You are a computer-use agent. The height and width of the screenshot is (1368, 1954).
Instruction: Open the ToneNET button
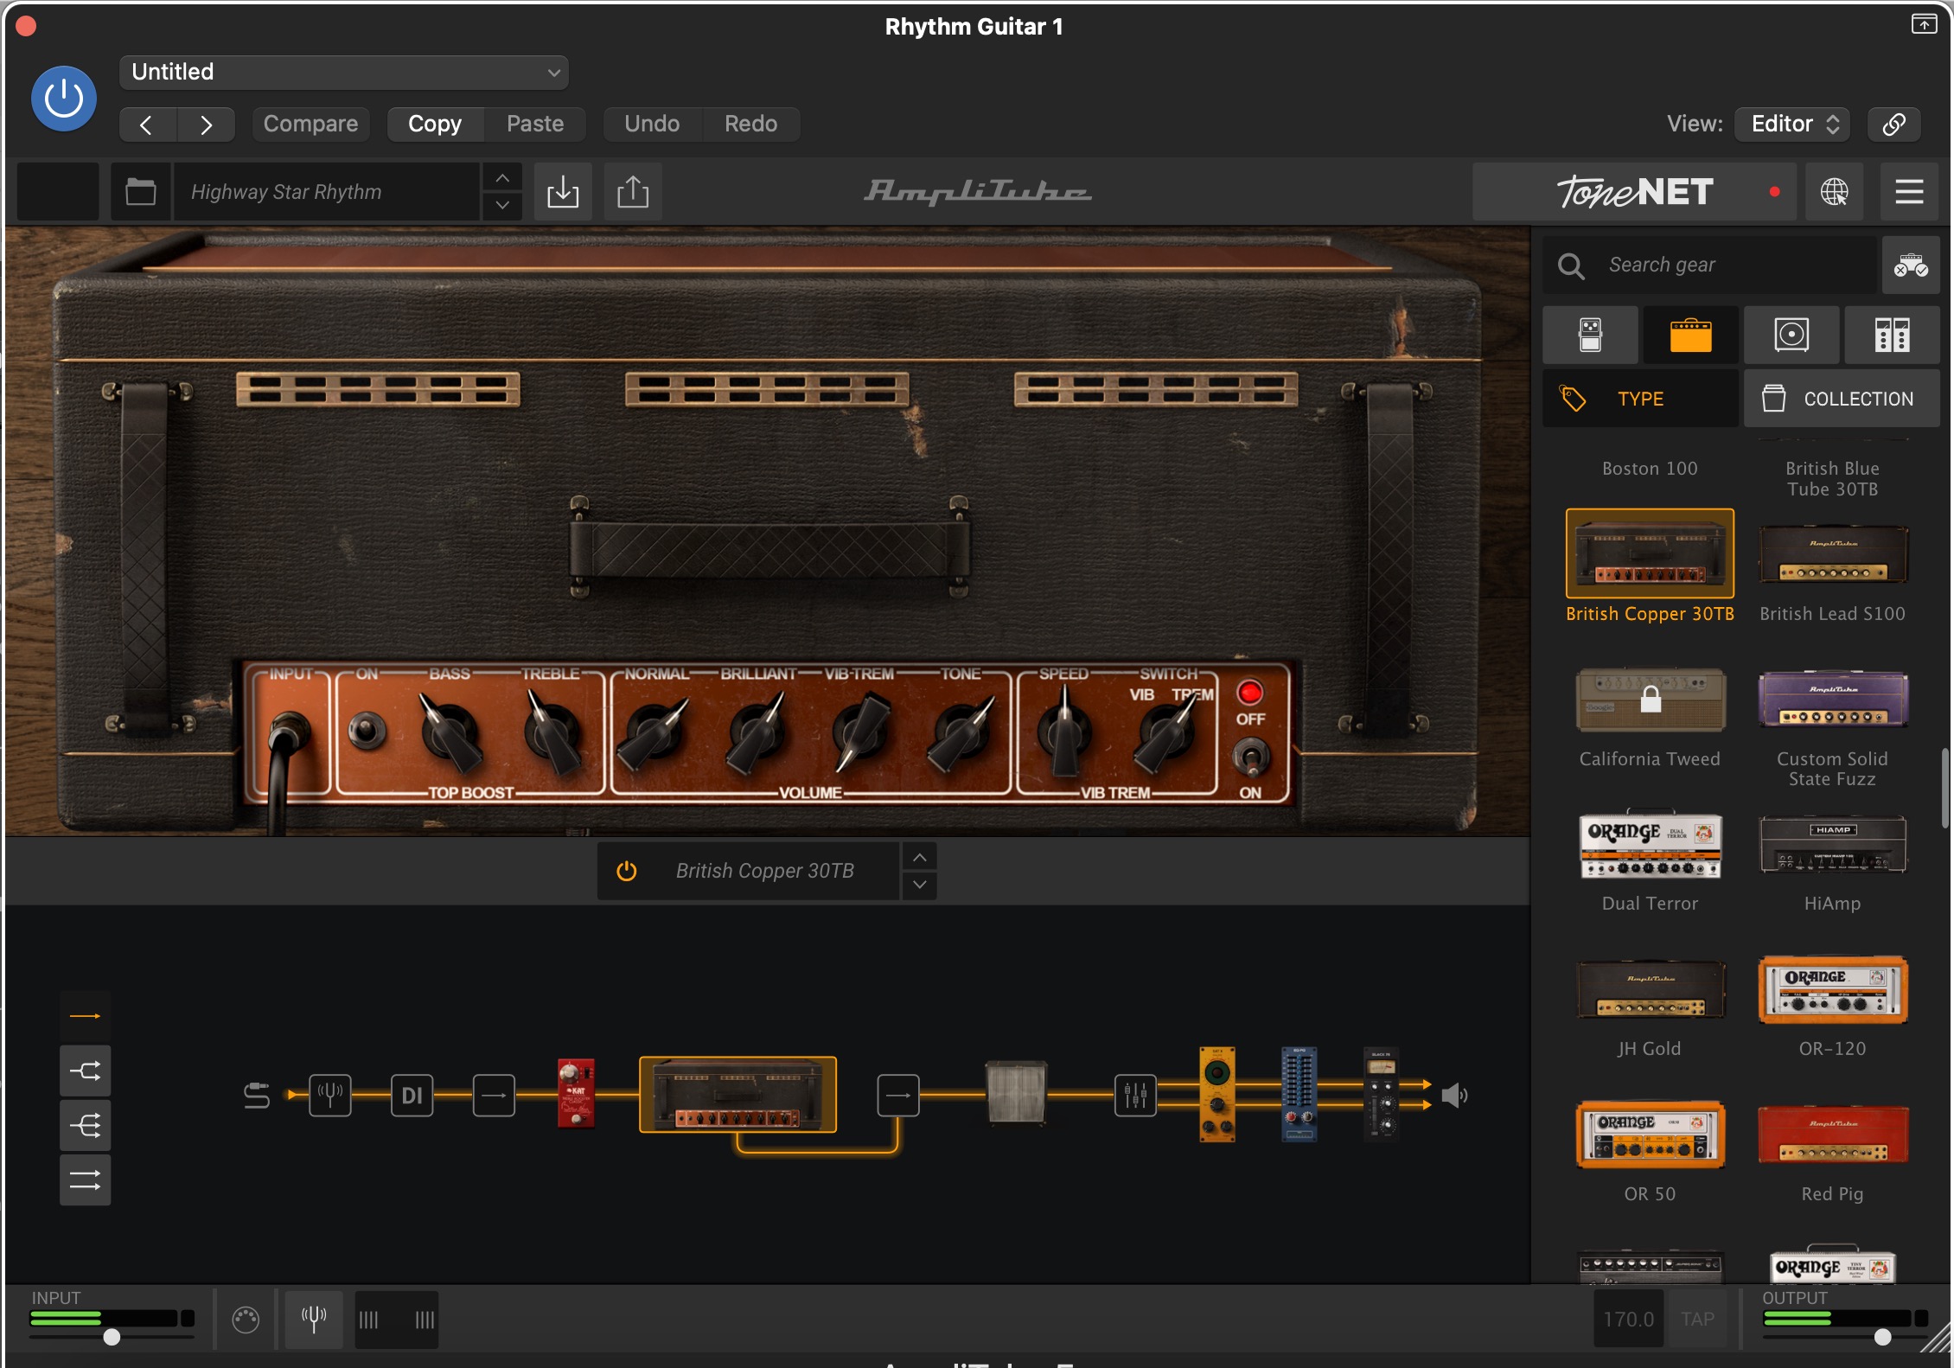[1634, 191]
